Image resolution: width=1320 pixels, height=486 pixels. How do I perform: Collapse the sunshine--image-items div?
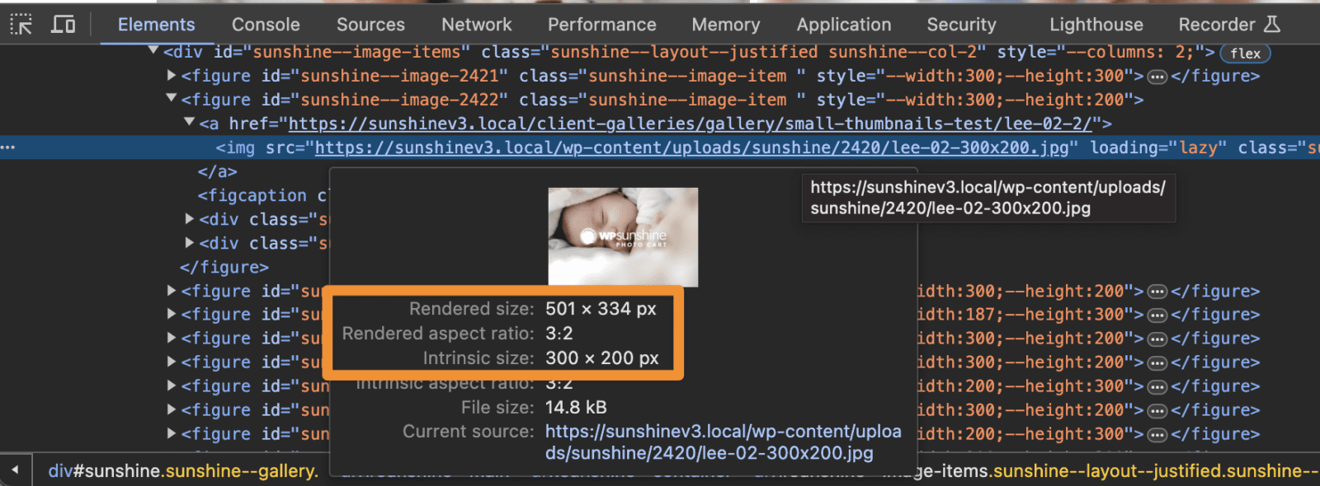[x=153, y=51]
